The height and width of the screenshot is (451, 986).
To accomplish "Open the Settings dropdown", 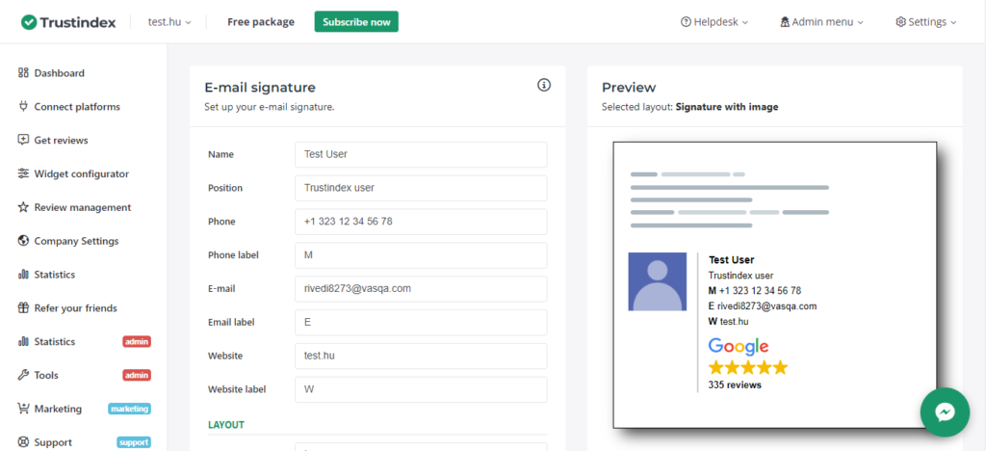I will (x=926, y=22).
